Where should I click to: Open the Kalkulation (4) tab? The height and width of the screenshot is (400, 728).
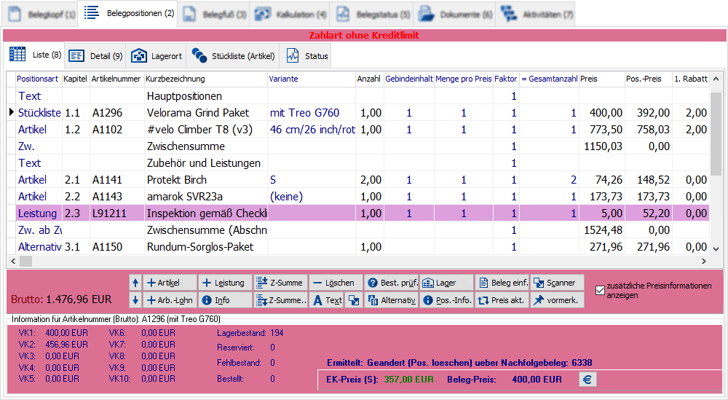[291, 15]
